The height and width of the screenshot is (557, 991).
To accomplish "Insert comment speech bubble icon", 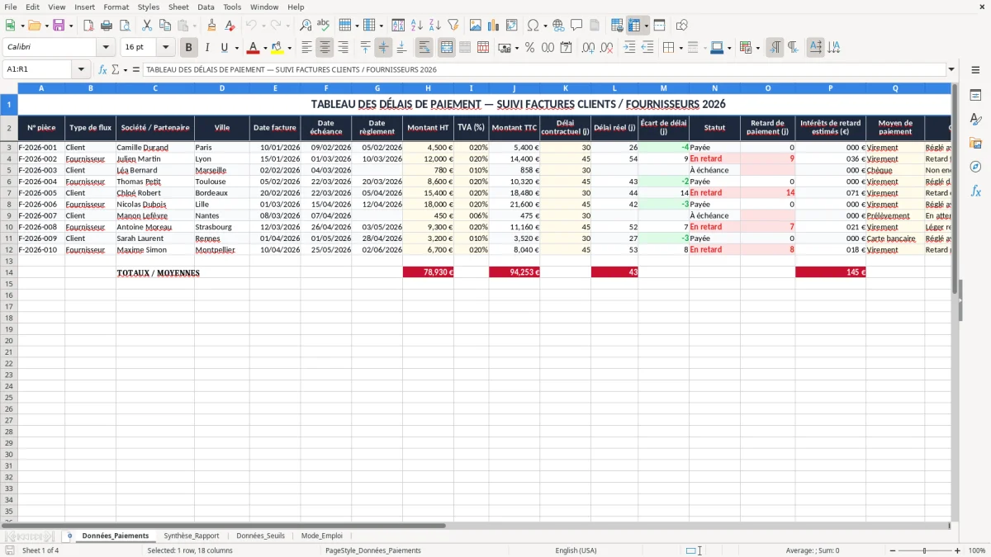I will click(x=576, y=26).
